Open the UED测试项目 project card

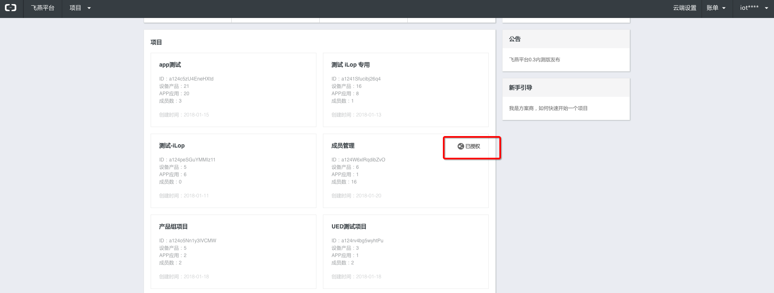[x=349, y=227]
